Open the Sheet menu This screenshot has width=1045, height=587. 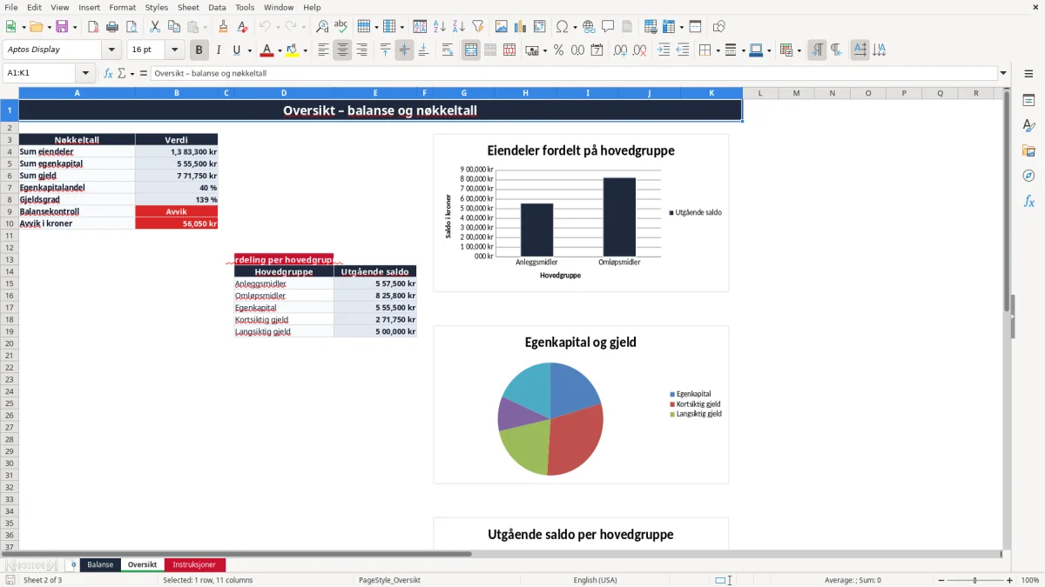[188, 7]
